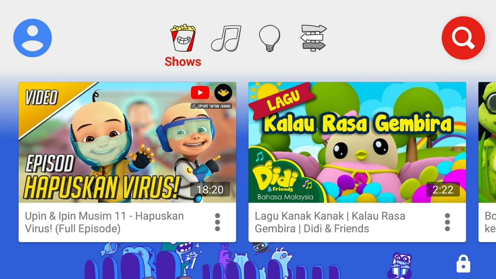The width and height of the screenshot is (496, 279).
Task: Switch to the Music notes category
Action: click(226, 38)
